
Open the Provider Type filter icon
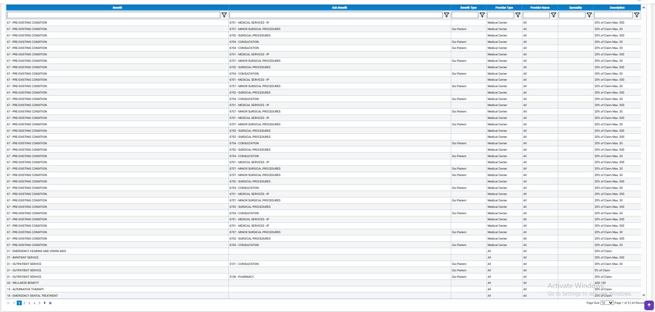[518, 15]
